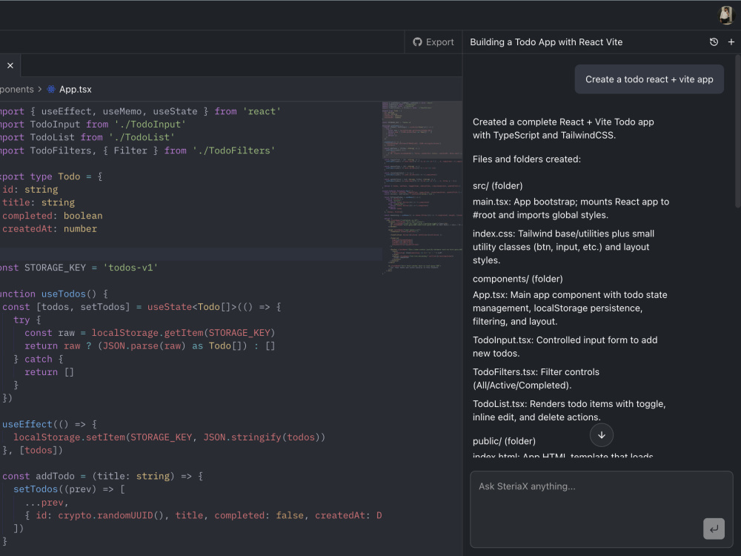Click the 'localStorage.setItem' code line
This screenshot has width=741, height=556.
pos(169,437)
